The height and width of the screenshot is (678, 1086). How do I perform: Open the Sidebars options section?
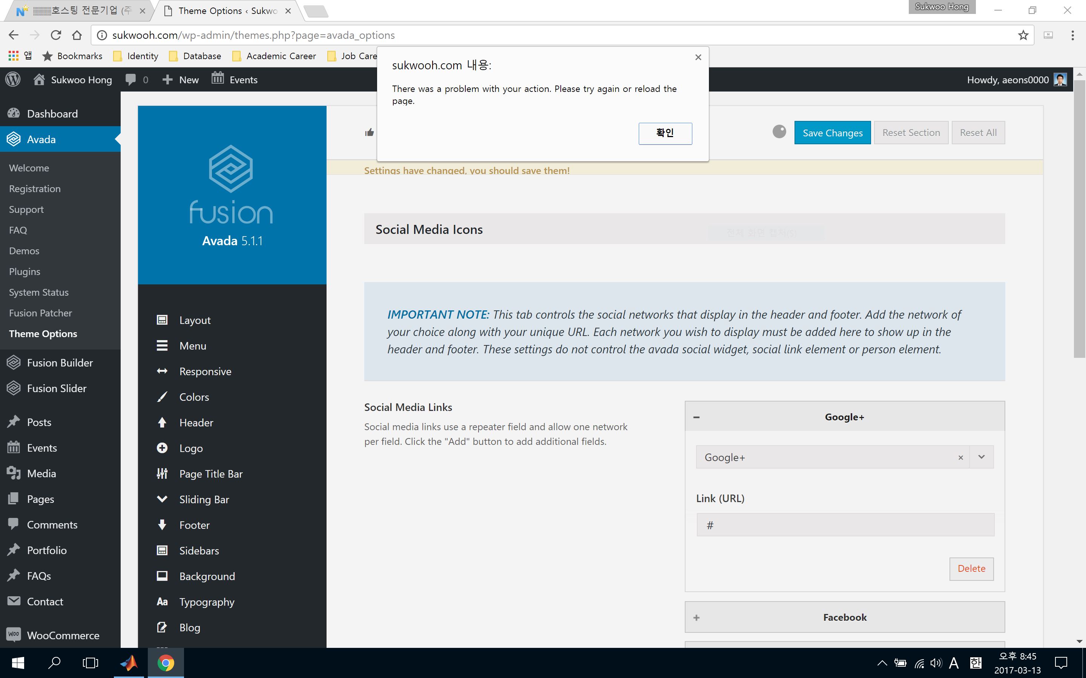click(x=232, y=550)
